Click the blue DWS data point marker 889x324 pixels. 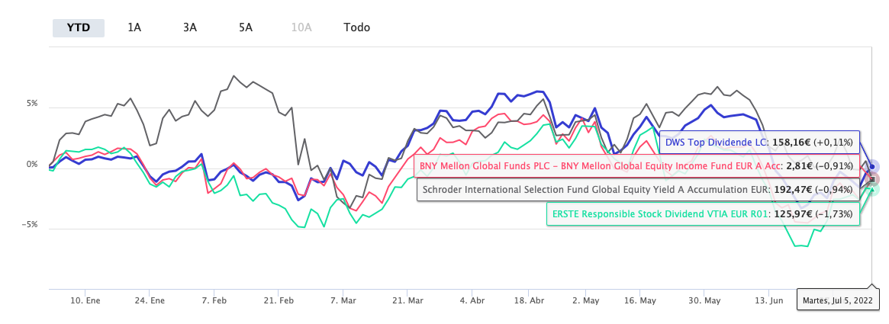[x=872, y=166]
